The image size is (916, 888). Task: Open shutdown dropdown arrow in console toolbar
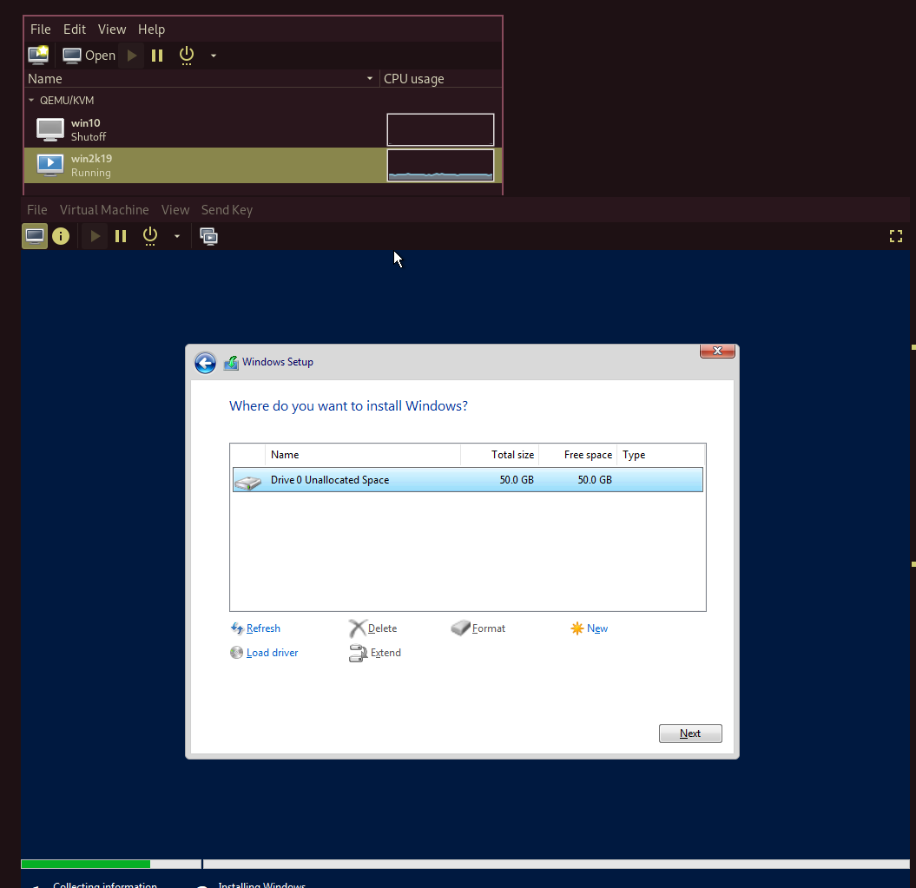(x=177, y=237)
